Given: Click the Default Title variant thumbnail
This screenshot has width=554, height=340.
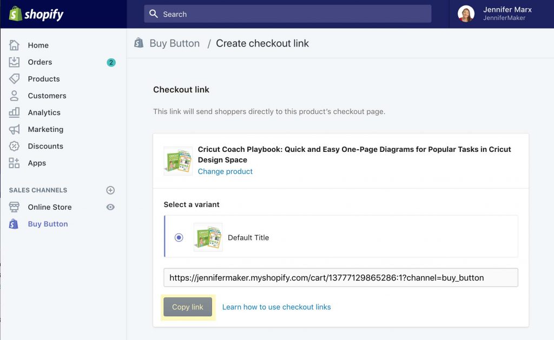Looking at the screenshot, I should click(x=208, y=237).
